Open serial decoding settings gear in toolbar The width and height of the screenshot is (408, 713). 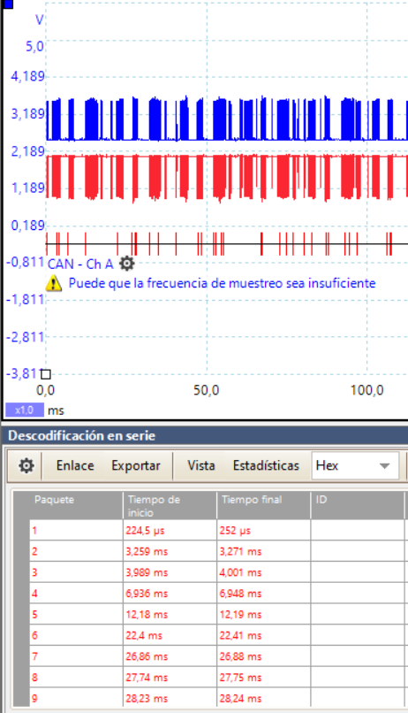pos(26,465)
